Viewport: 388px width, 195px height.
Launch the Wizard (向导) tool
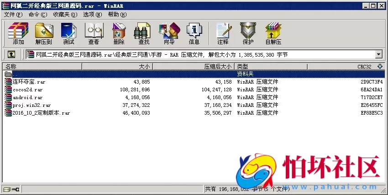point(169,33)
